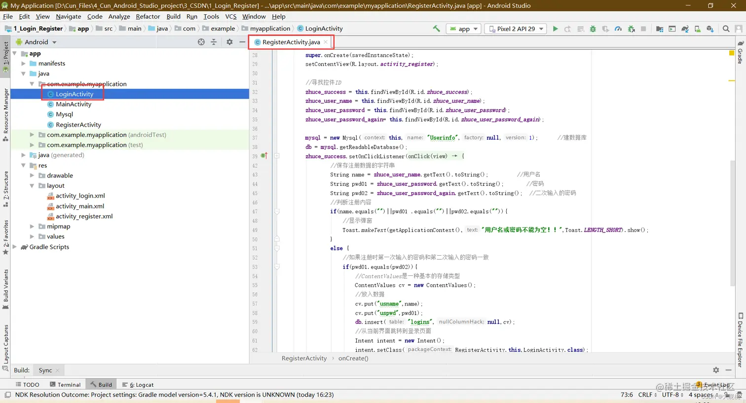Expand Gradle Scripts node

coord(14,247)
